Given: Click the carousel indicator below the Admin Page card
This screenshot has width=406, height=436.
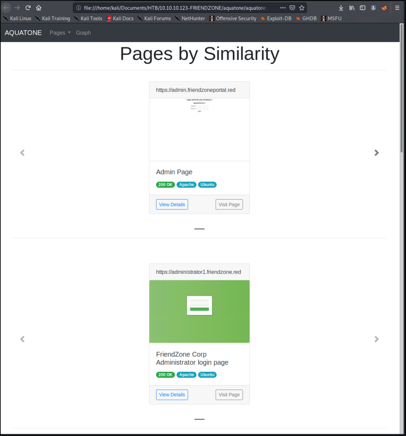Looking at the screenshot, I should 199,229.
